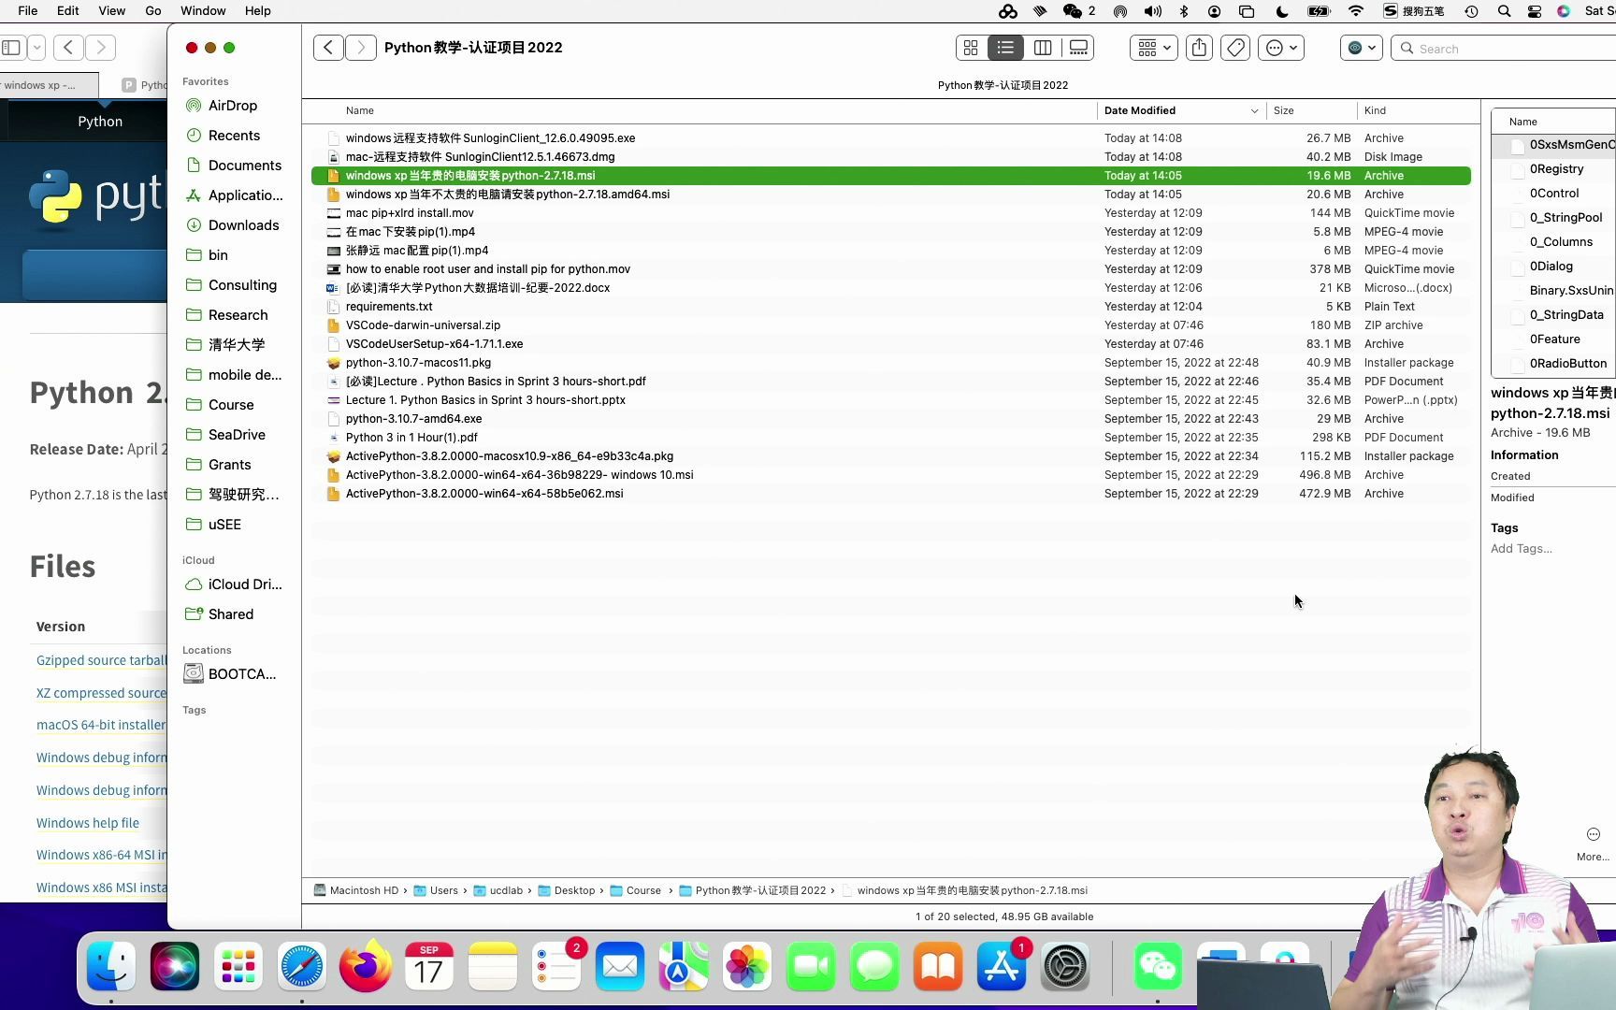Viewport: 1616px width, 1010px height.
Task: Select file VSCode-darwin-universal.zip
Action: pos(890,325)
